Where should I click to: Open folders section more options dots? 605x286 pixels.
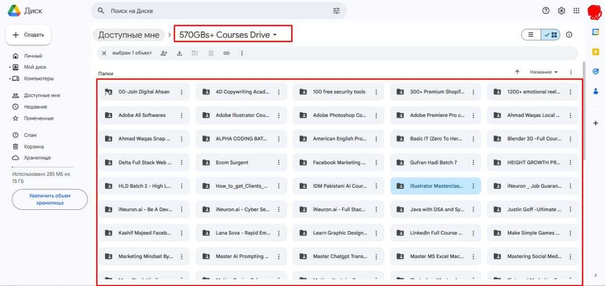pyautogui.click(x=571, y=72)
